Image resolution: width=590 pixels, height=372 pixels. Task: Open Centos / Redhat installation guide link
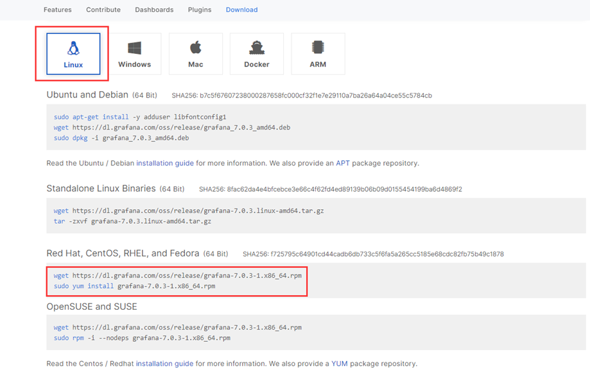pyautogui.click(x=164, y=364)
